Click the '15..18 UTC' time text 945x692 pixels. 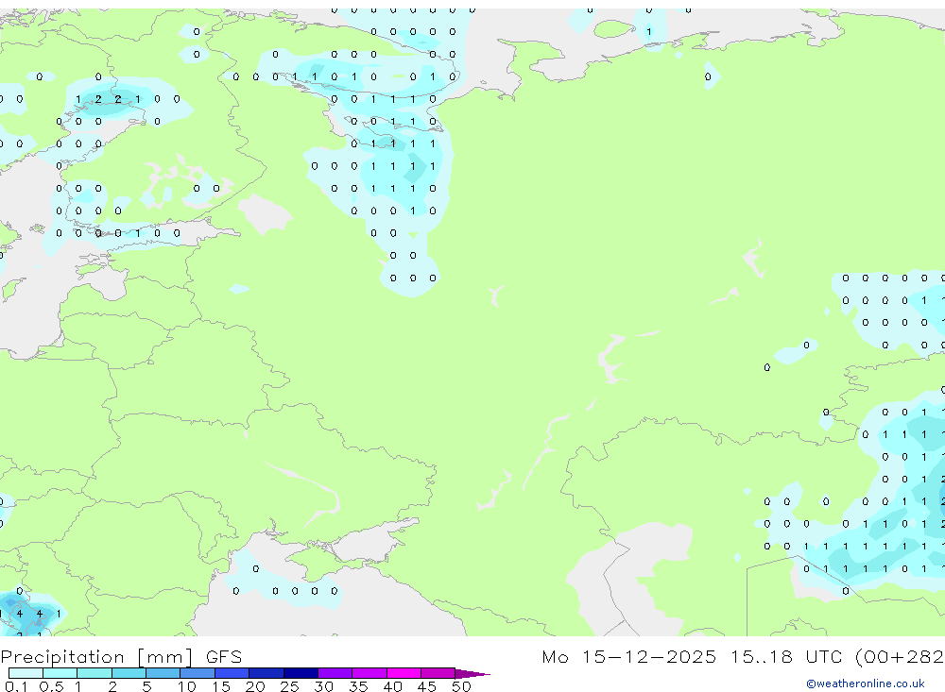786,656
